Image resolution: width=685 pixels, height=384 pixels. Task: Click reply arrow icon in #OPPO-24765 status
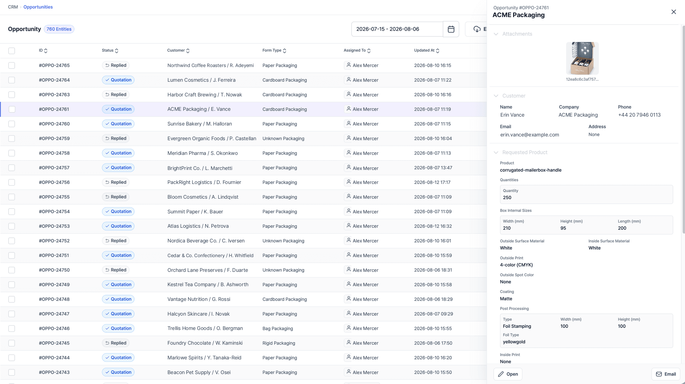[107, 65]
